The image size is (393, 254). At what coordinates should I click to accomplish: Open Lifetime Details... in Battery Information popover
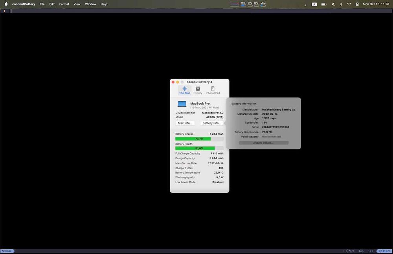coord(263,143)
